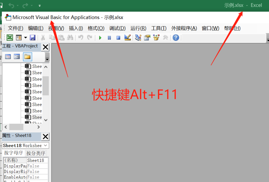269x182 pixels.
Task: Click the Undo icon in the VBA toolbar
Action: pyautogui.click(x=81, y=38)
